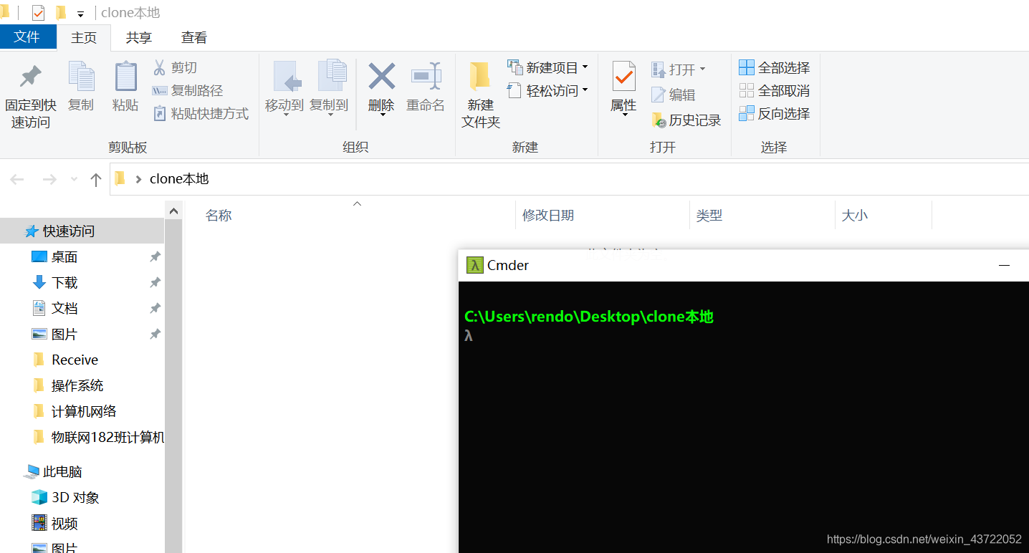Viewport: 1029px width, 553px height.
Task: Switch to the Share (共享) tab
Action: [x=138, y=38]
